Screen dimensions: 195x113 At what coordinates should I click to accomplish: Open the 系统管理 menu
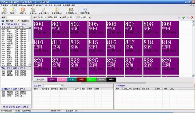pyautogui.click(x=66, y=5)
